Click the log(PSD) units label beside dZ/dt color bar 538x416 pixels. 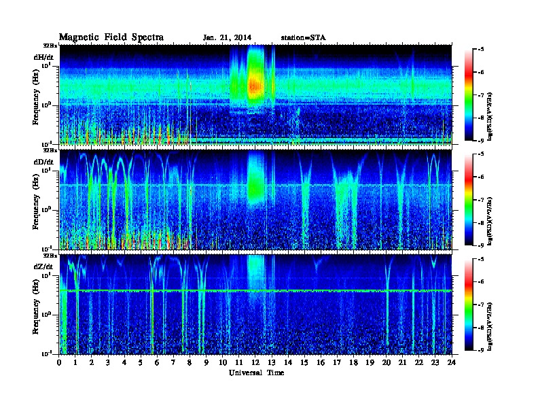point(490,326)
